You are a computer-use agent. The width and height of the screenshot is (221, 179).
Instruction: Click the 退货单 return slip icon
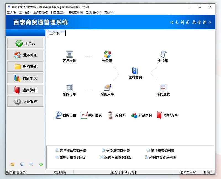[163, 54]
